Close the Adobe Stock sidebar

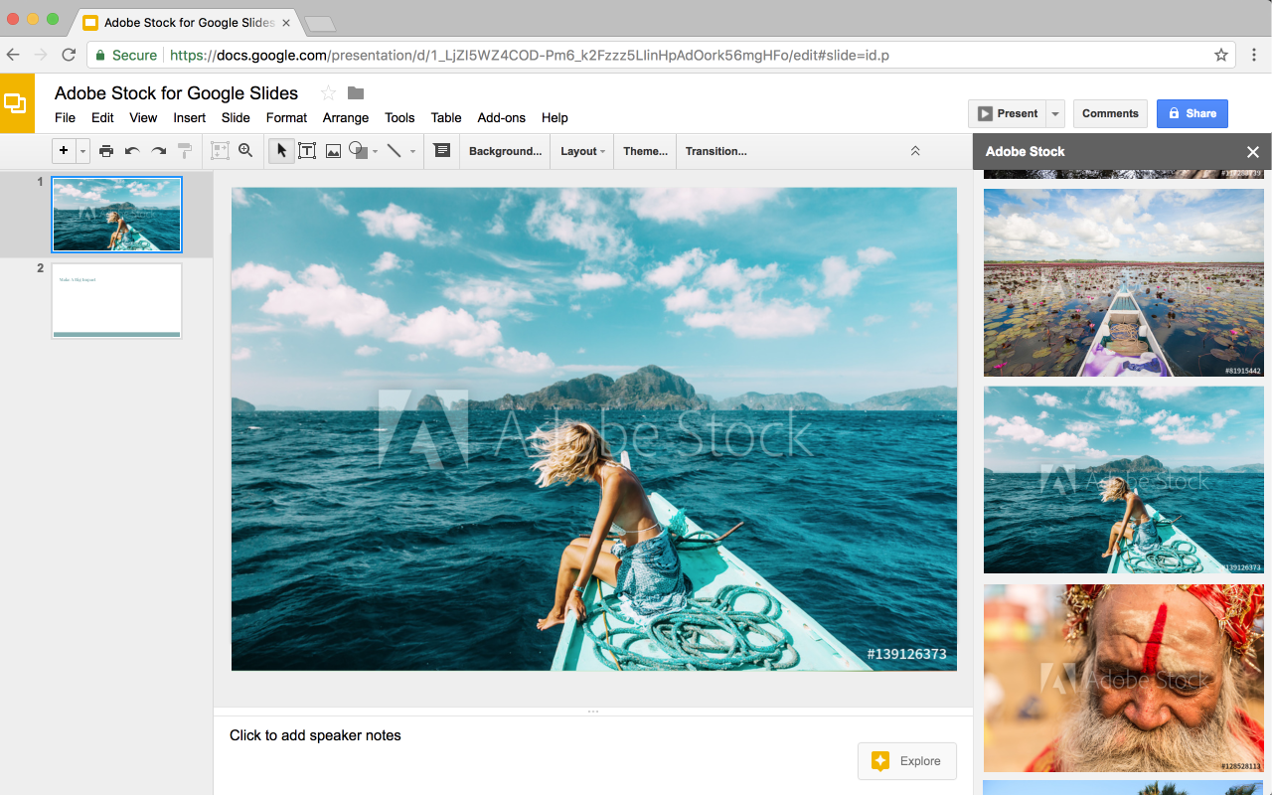pyautogui.click(x=1253, y=152)
